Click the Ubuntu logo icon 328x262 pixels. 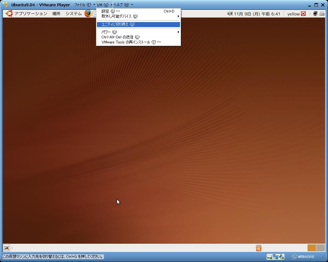click(x=9, y=14)
